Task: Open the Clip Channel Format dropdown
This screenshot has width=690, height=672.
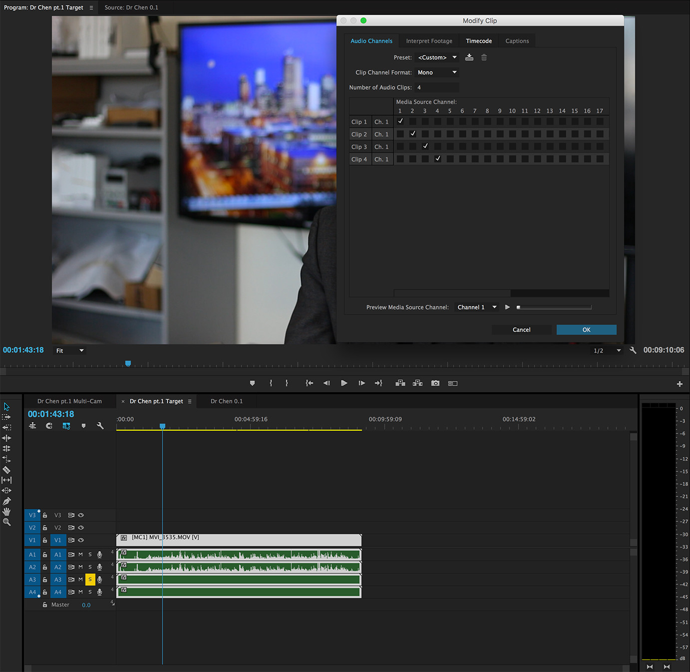Action: tap(436, 72)
